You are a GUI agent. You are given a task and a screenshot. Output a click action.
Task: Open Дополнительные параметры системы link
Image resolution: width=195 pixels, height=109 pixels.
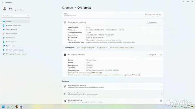[x=122, y=48]
